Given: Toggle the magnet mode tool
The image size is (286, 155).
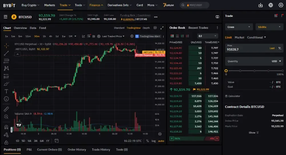Looking at the screenshot, I should [x=6, y=127].
